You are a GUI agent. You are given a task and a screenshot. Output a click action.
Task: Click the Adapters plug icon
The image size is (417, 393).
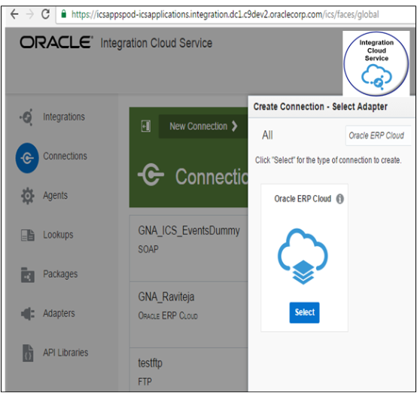28,314
